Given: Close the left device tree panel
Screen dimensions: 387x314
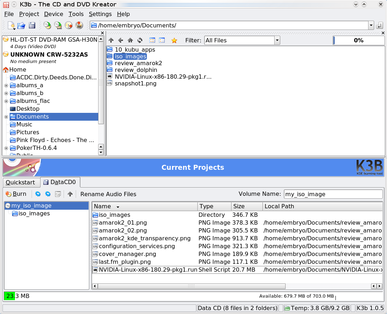Looking at the screenshot, I should coord(103,33).
